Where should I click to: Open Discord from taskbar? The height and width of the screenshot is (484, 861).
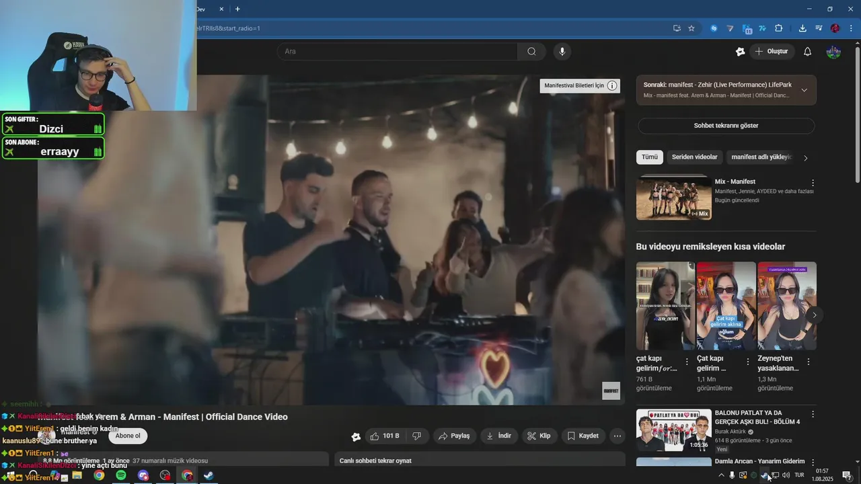[x=143, y=475]
